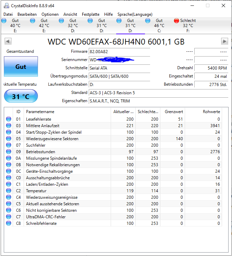Screen dimensions: 232x256
Task: Click the Eigenschaften S.M.A.R.T. field
Action: click(x=158, y=101)
